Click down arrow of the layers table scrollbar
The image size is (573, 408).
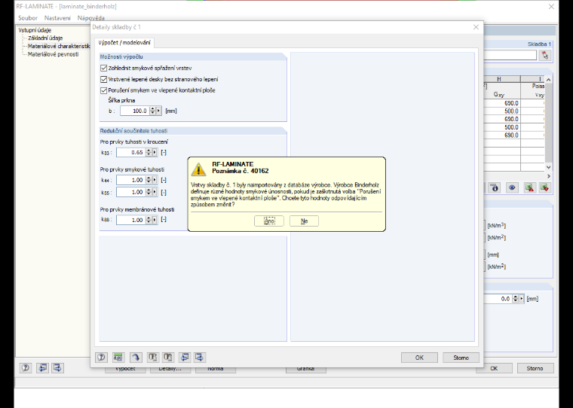[549, 167]
